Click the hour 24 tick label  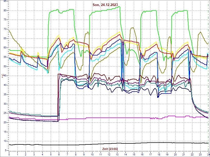pyautogui.click(x=208, y=155)
